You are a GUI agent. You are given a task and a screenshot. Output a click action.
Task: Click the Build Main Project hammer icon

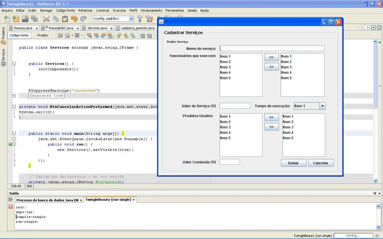tap(140, 19)
